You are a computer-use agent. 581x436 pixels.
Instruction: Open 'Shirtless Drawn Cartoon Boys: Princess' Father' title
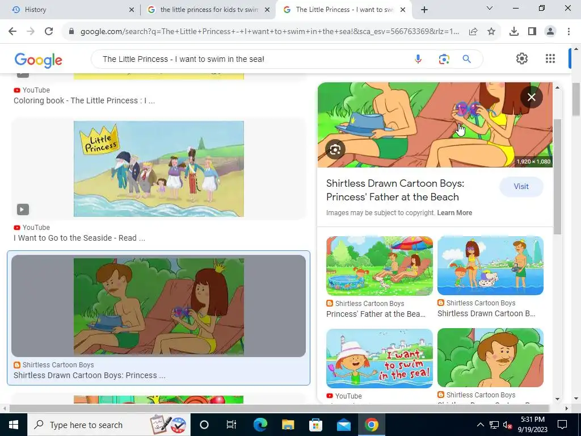tap(395, 190)
